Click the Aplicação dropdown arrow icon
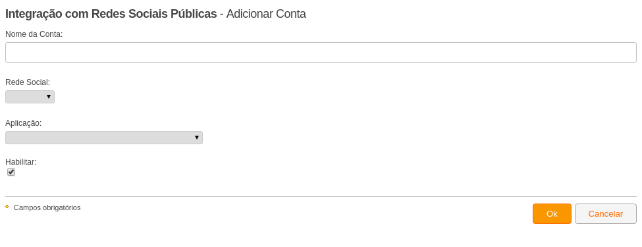 [x=197, y=138]
